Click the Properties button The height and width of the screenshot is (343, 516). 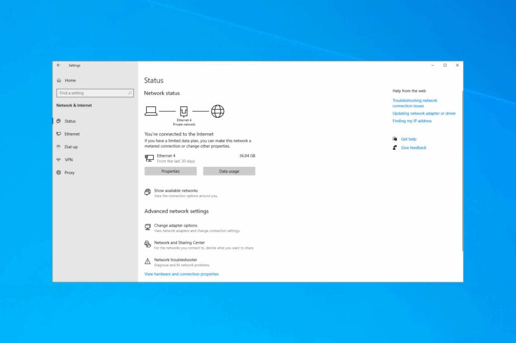coord(171,171)
